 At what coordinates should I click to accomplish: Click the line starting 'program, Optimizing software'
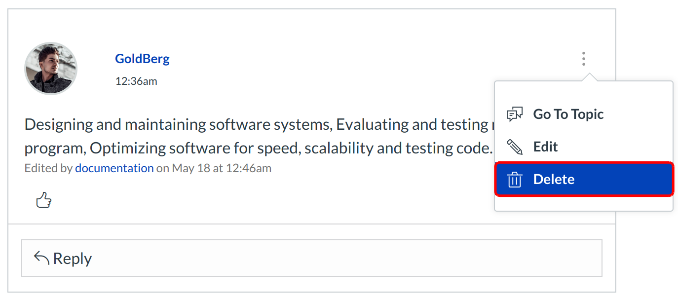point(247,148)
